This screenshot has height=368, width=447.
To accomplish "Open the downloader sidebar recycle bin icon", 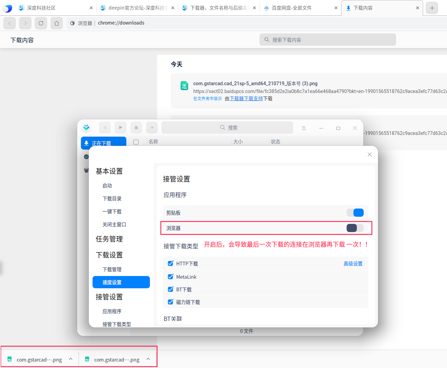I will (86, 170).
